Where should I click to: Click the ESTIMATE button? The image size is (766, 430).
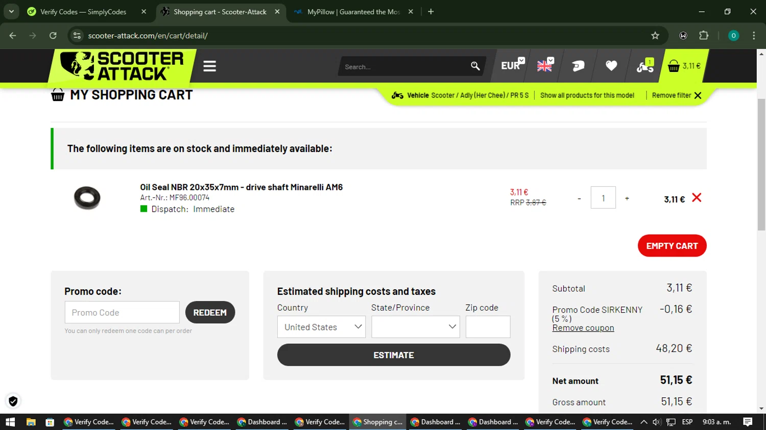(x=394, y=355)
